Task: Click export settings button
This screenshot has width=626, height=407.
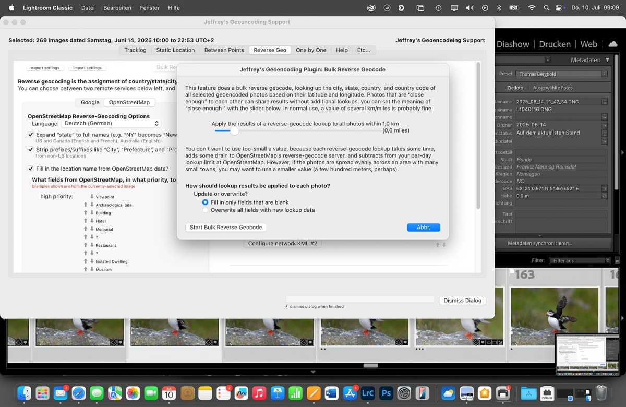Action: (x=45, y=68)
